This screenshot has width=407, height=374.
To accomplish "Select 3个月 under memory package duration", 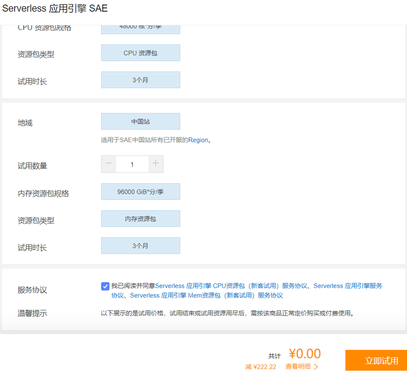I will pos(140,245).
